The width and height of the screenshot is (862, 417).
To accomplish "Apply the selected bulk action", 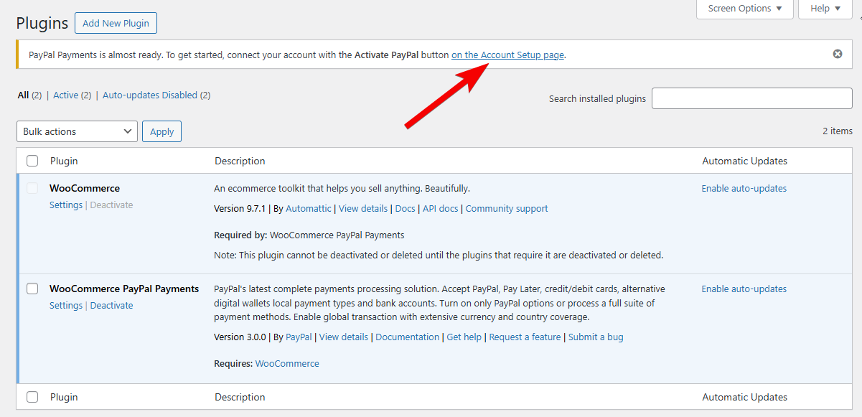I will click(161, 131).
